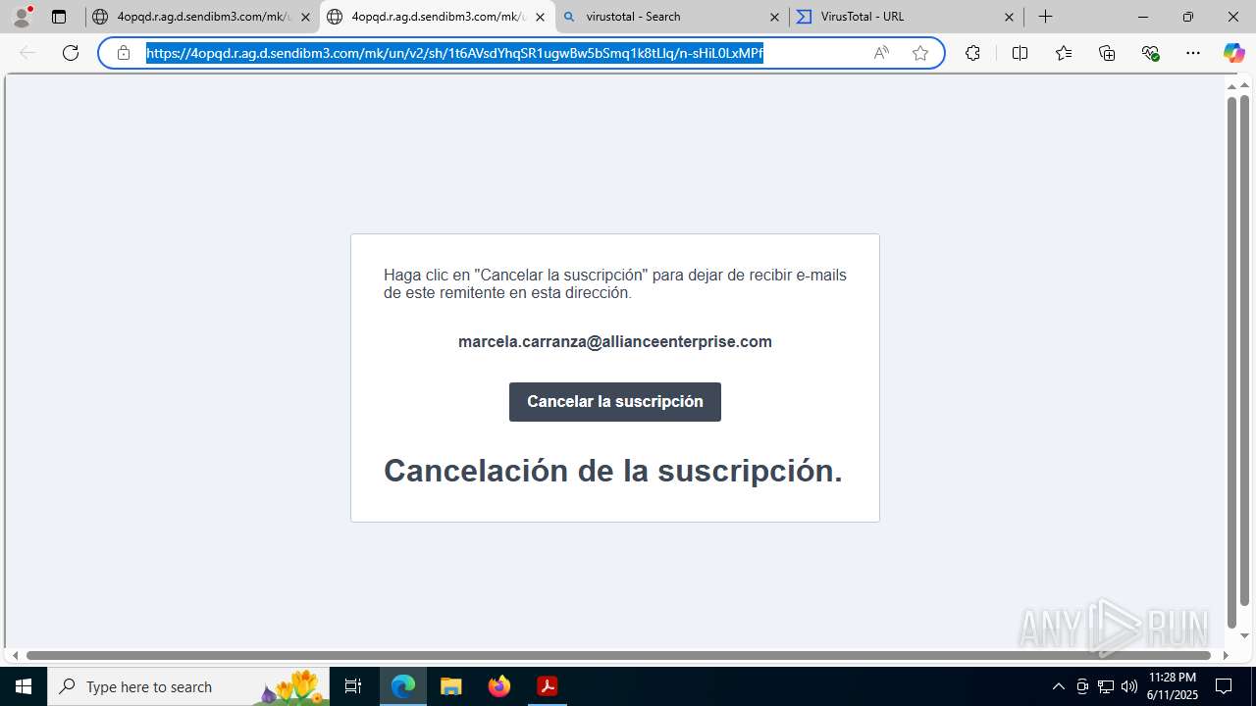
Task: Toggle split screen view
Action: (1020, 53)
